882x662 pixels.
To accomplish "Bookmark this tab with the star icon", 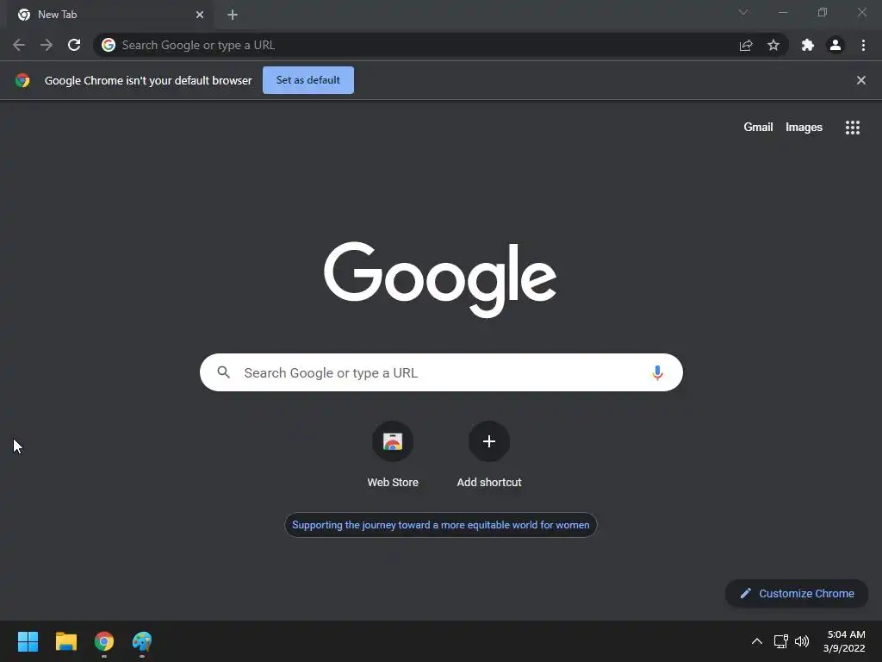I will pyautogui.click(x=773, y=45).
